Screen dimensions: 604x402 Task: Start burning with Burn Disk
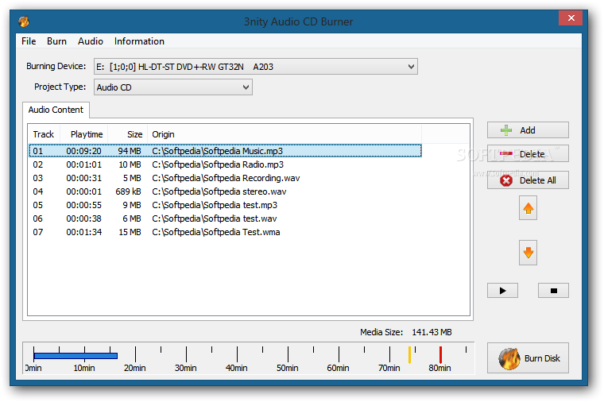528,358
